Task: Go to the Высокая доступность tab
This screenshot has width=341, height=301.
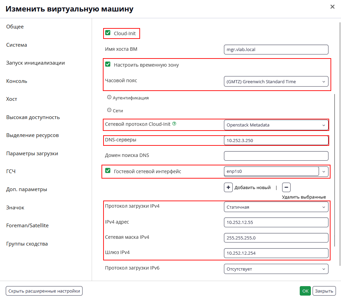Action: [x=33, y=117]
